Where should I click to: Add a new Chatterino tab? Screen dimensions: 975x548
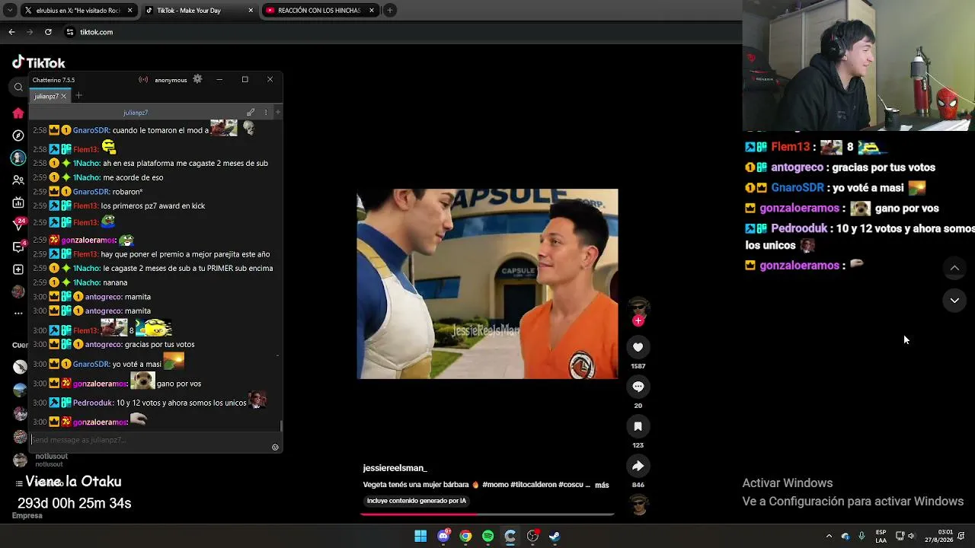pos(78,96)
